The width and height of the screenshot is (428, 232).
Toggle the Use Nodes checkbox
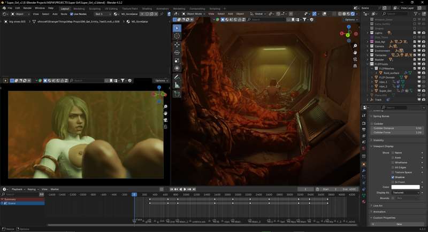(x=72, y=14)
